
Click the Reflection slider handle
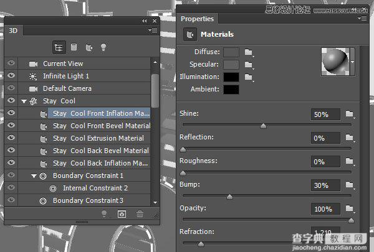click(183, 149)
